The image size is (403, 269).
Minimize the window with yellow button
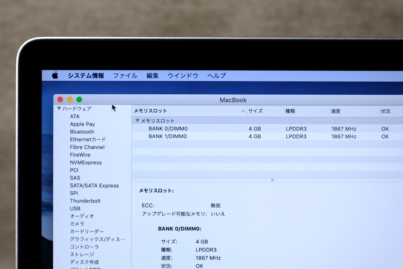[69, 100]
